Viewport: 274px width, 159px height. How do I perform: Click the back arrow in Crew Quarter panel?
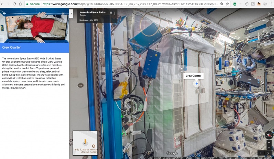point(4,14)
